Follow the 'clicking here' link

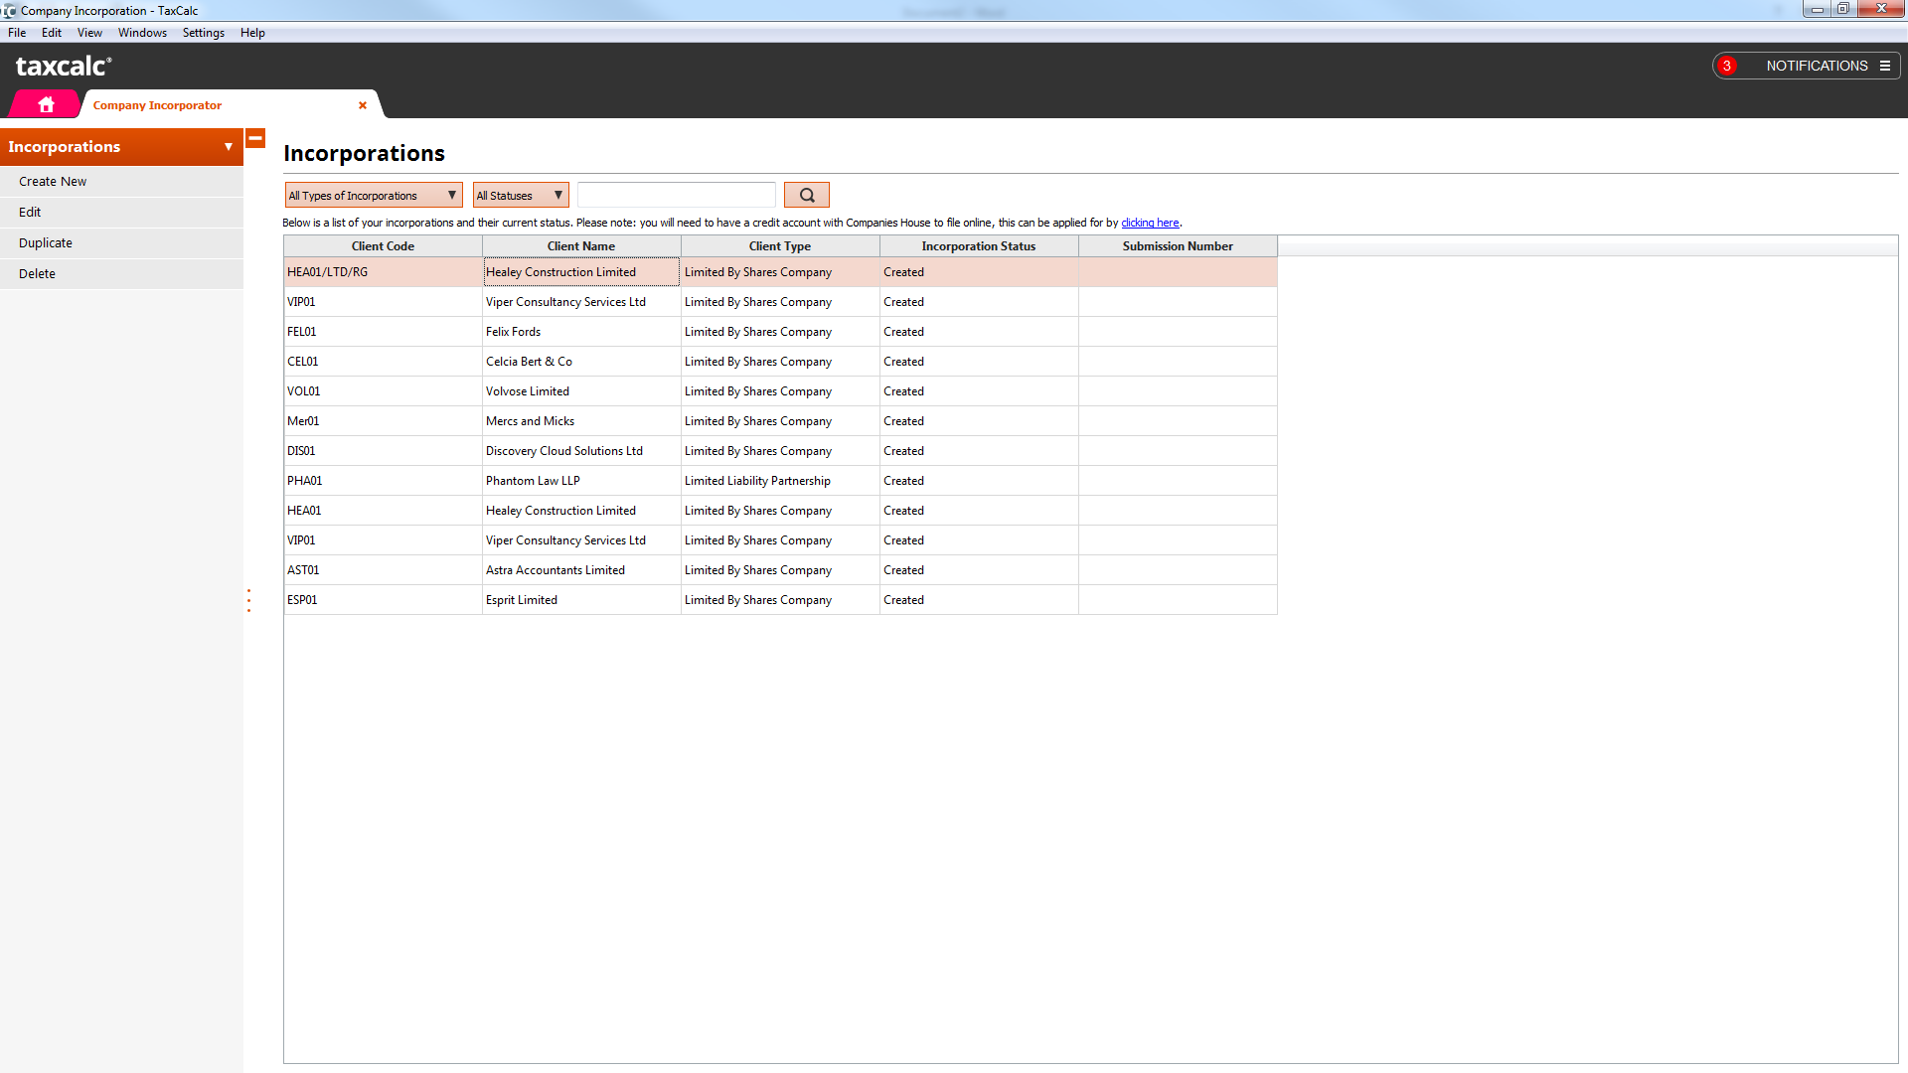click(1150, 223)
